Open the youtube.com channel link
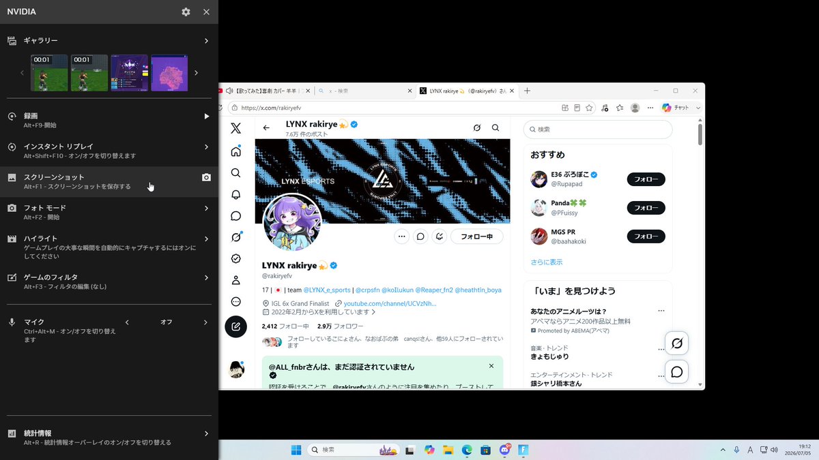The image size is (819, 460). (390, 303)
